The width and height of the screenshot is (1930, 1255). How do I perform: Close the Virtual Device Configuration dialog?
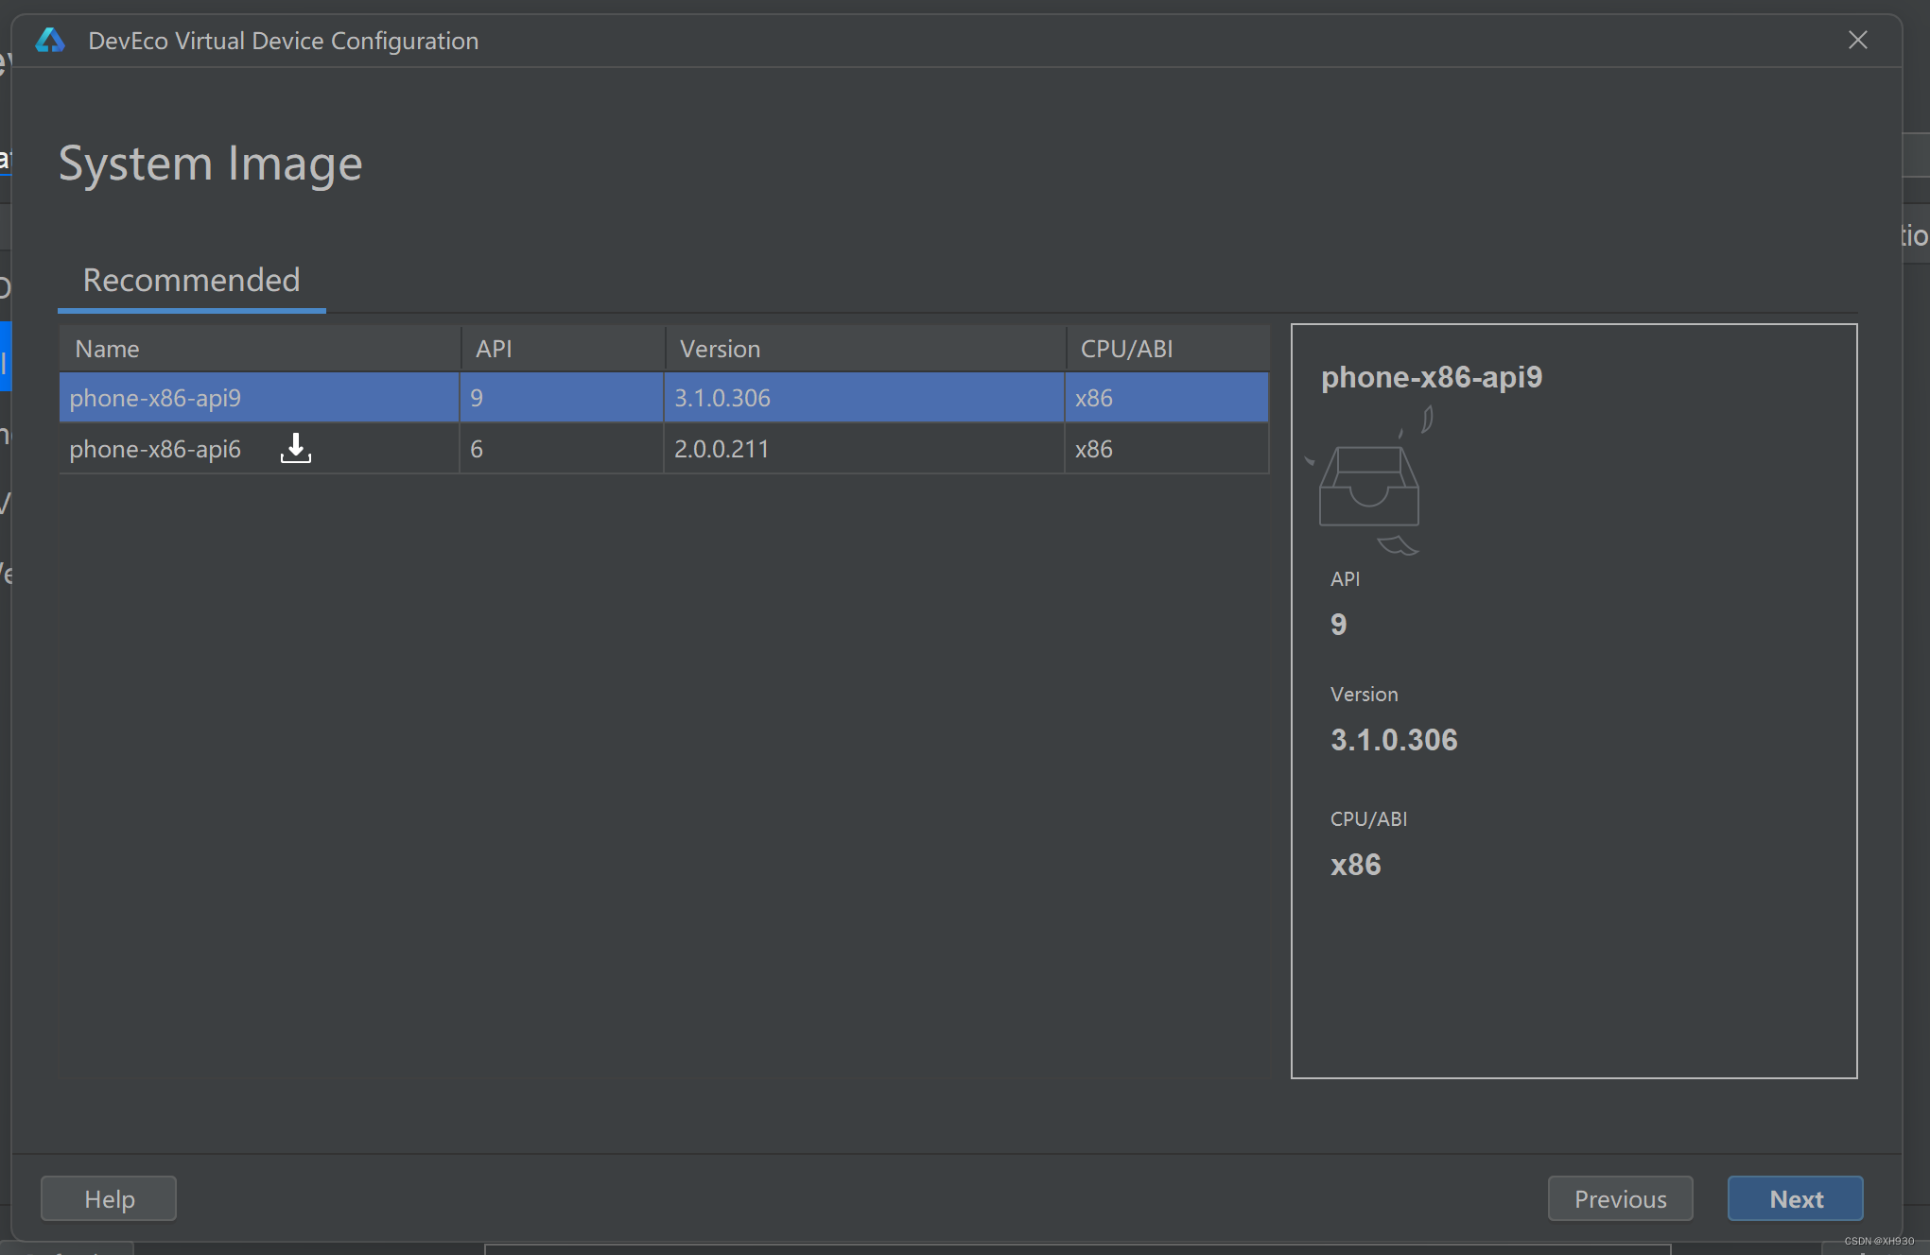[x=1857, y=41]
